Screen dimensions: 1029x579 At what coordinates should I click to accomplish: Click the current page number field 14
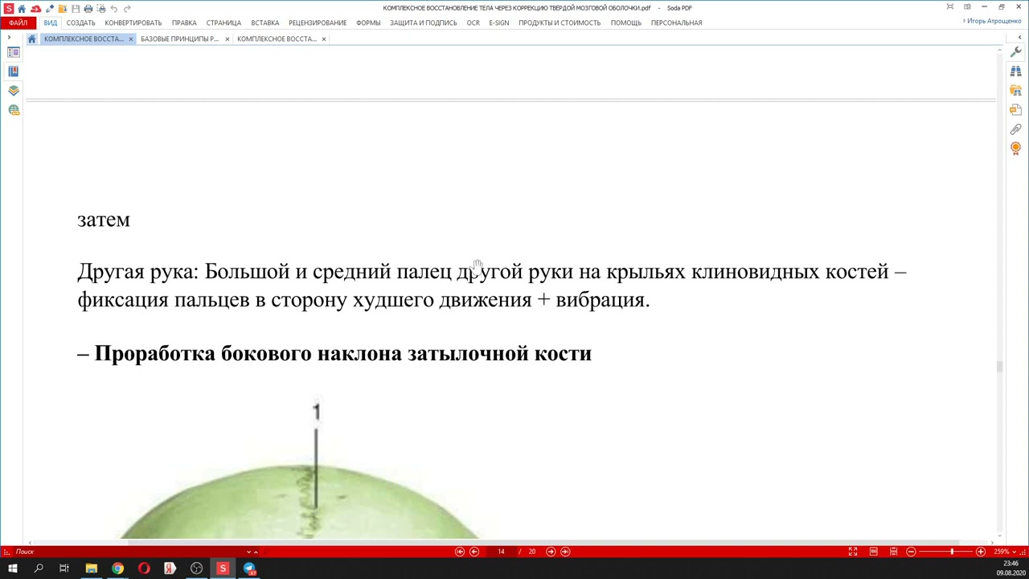click(x=501, y=552)
